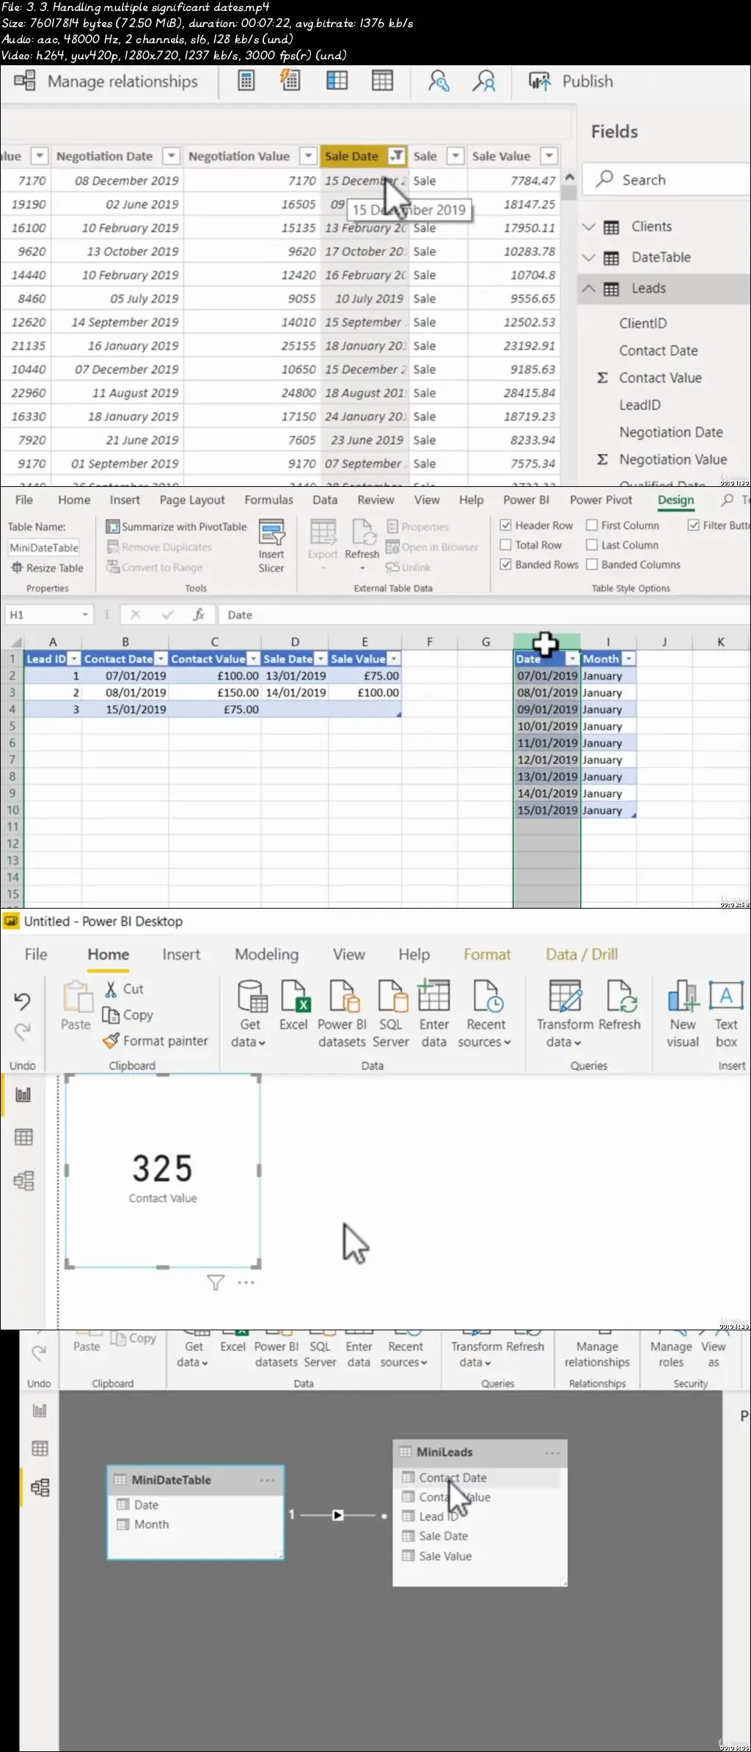Viewport: 751px width, 1752px height.
Task: Click the Cut scissors icon
Action: pos(111,989)
